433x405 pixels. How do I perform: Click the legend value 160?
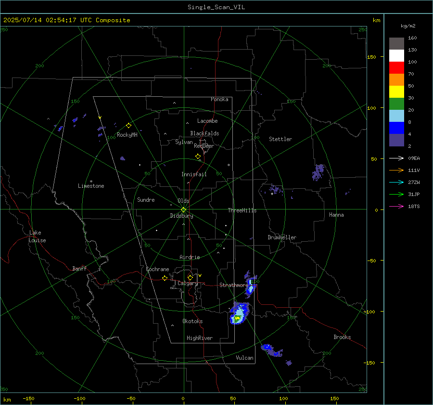coord(412,38)
